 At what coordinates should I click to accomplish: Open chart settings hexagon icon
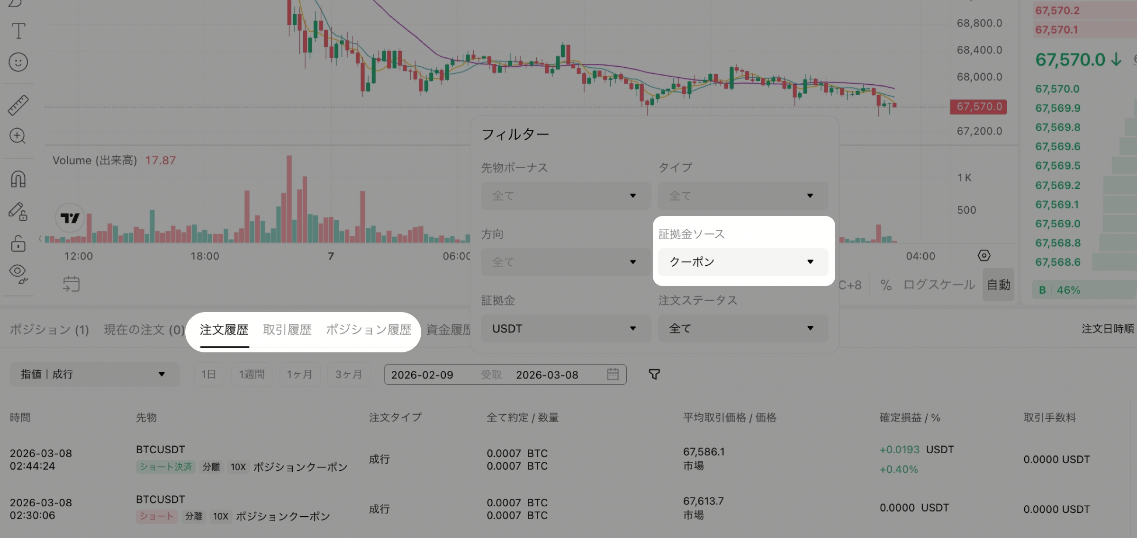click(984, 256)
